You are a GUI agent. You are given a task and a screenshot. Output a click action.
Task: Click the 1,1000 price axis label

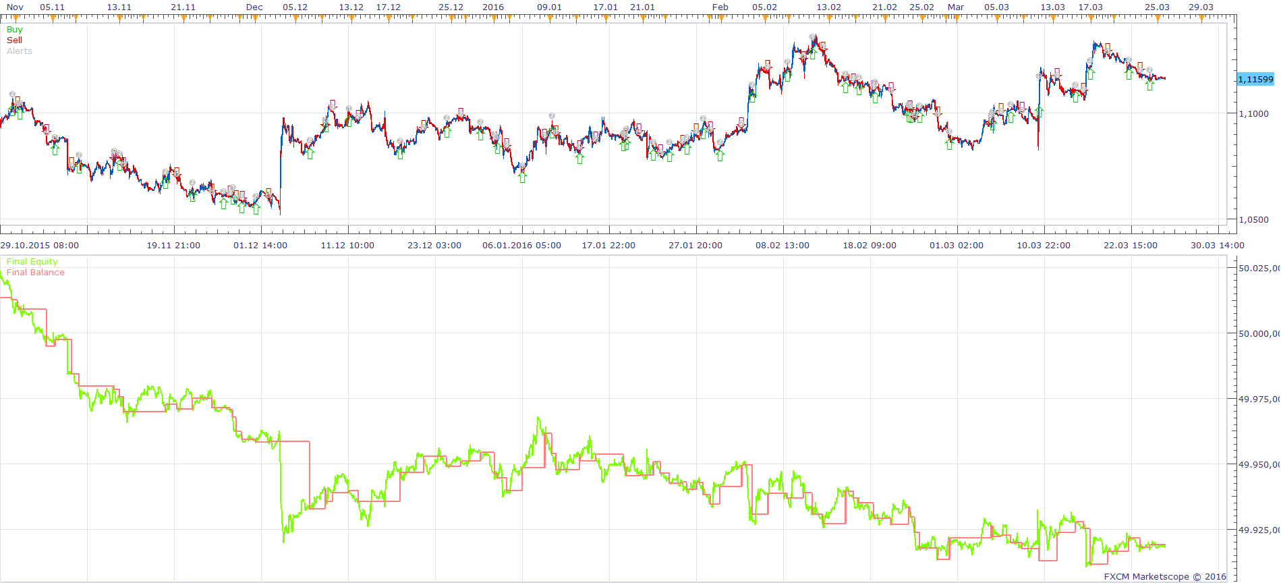[x=1253, y=114]
